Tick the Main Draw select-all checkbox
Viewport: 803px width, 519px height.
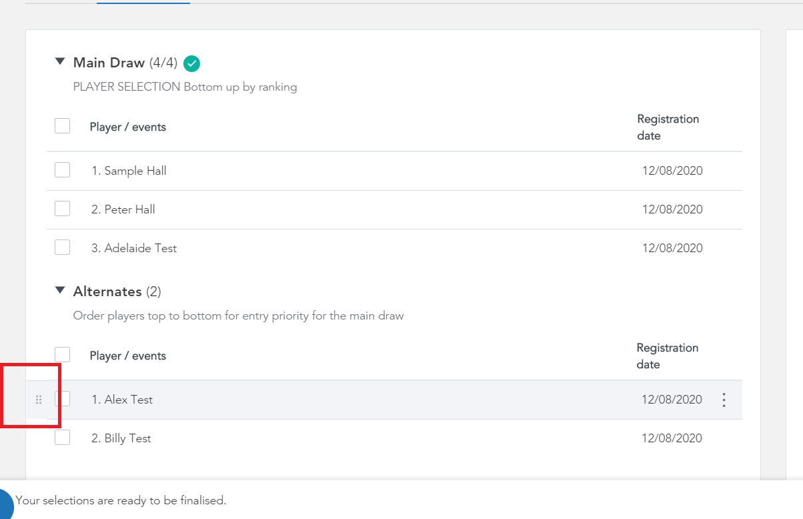[62, 125]
